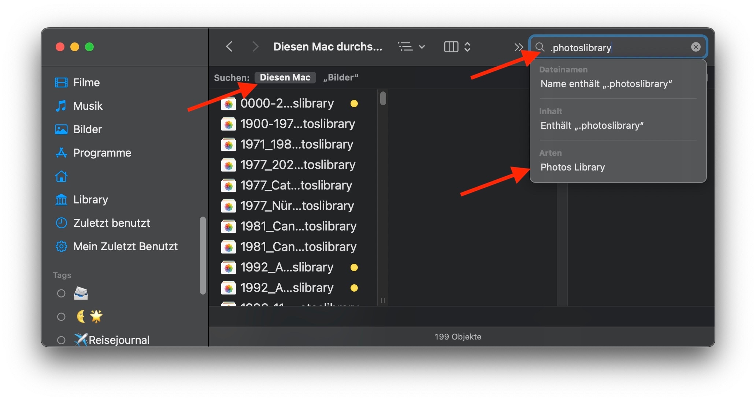
Task: Open Zuletzt benutzt in sidebar
Action: coord(111,223)
